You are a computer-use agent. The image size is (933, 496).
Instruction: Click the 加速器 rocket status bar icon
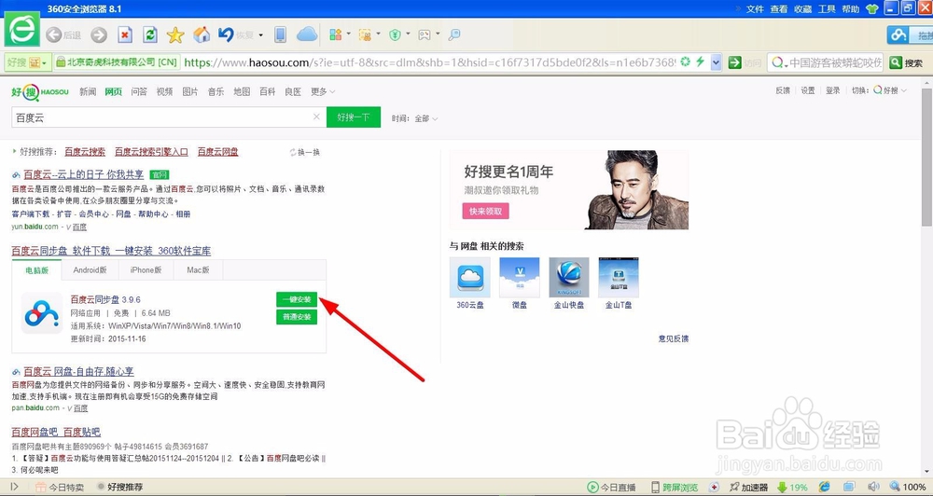[x=749, y=487]
